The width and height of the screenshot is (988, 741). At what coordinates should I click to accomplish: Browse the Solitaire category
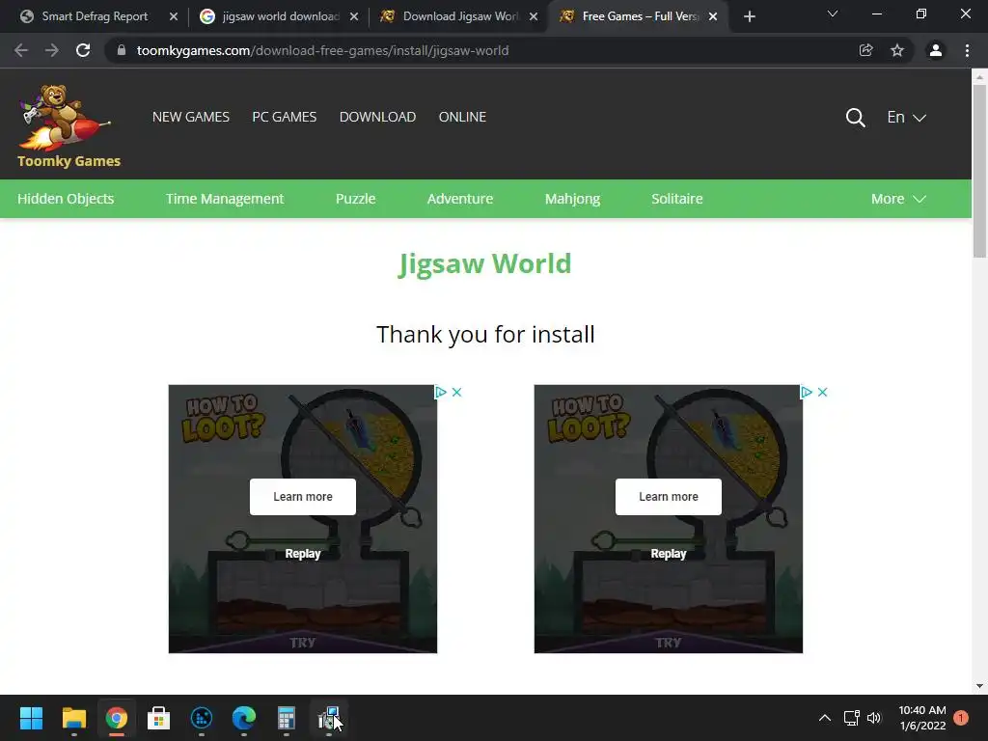tap(676, 199)
